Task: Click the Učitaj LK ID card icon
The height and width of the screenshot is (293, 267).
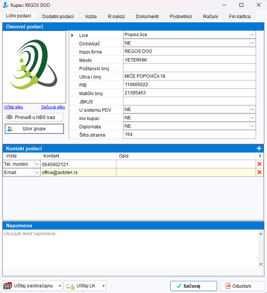Action: pos(71,286)
